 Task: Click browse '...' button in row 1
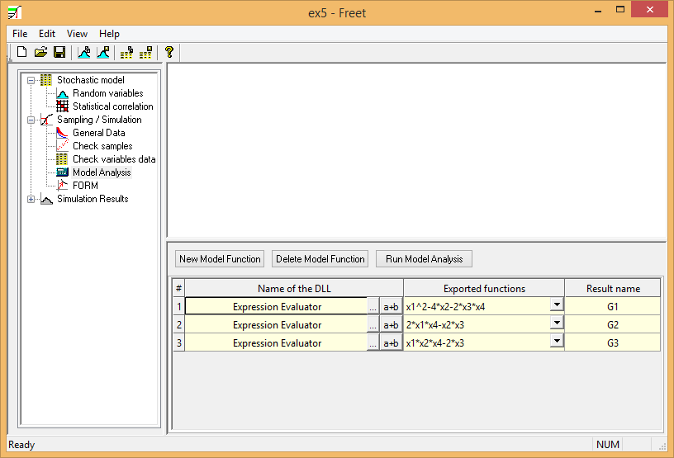coord(373,307)
